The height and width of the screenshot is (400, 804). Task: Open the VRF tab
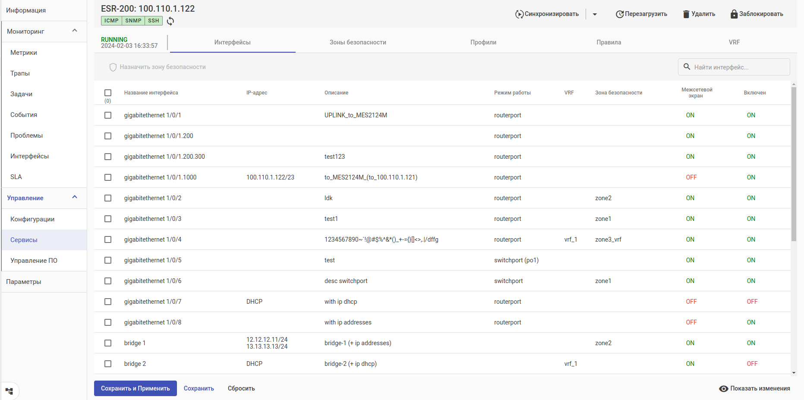pyautogui.click(x=734, y=42)
